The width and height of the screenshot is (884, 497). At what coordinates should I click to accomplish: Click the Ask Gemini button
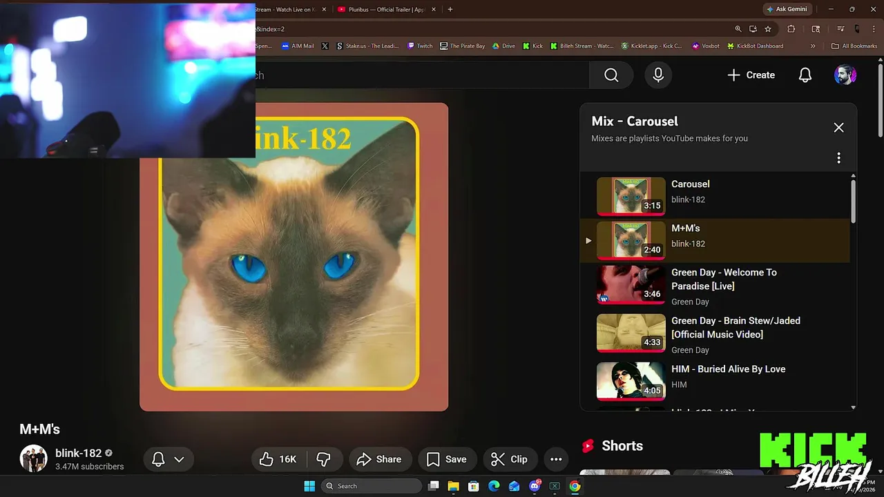click(787, 9)
